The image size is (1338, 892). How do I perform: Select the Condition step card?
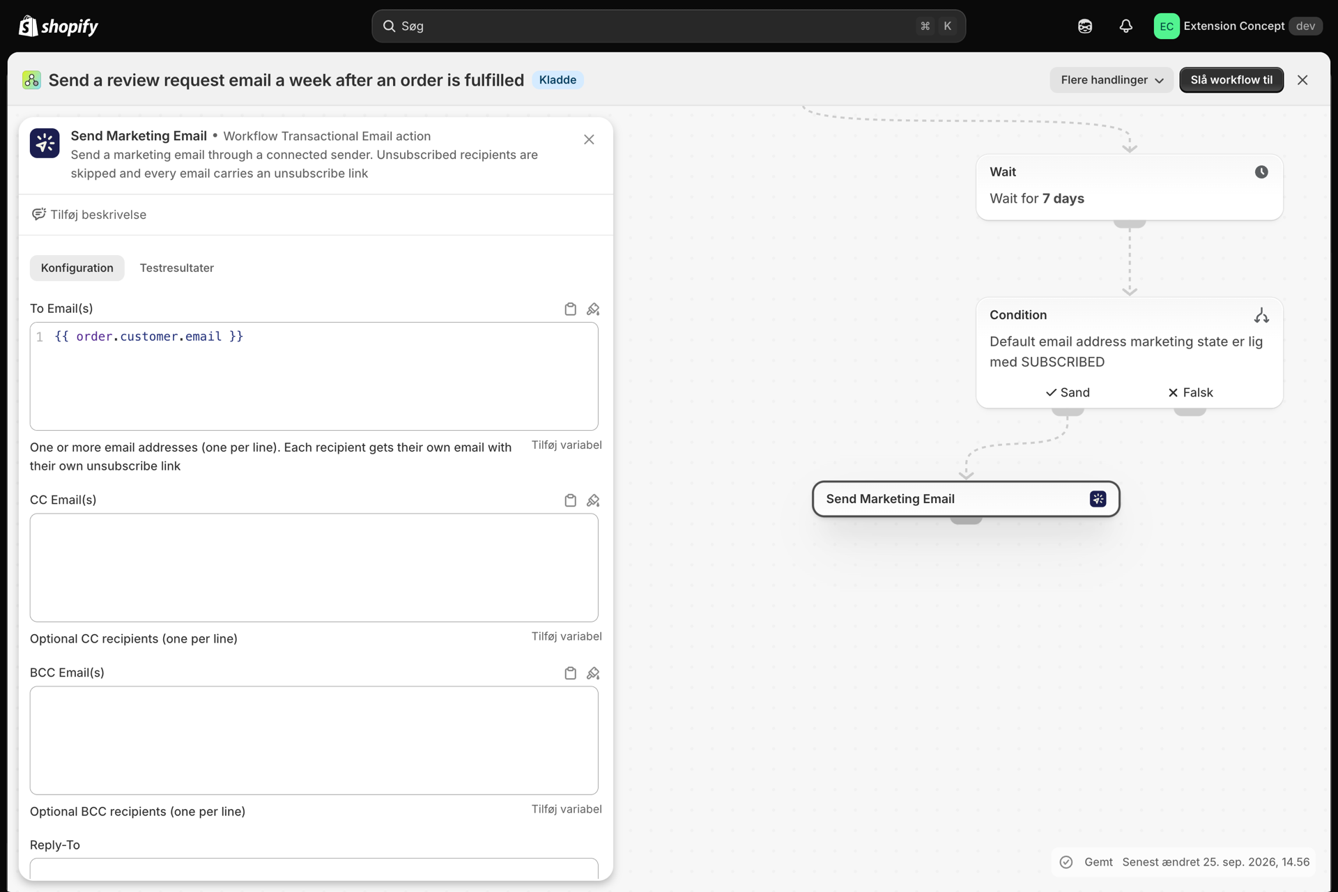pos(1129,353)
